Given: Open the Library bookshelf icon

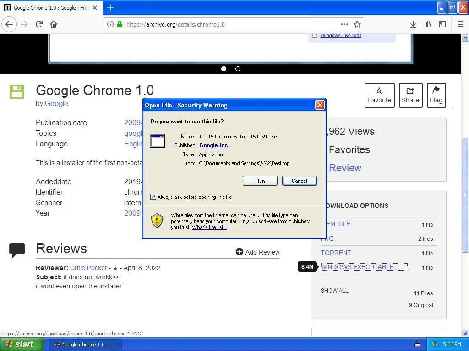Looking at the screenshot, I should [x=428, y=25].
